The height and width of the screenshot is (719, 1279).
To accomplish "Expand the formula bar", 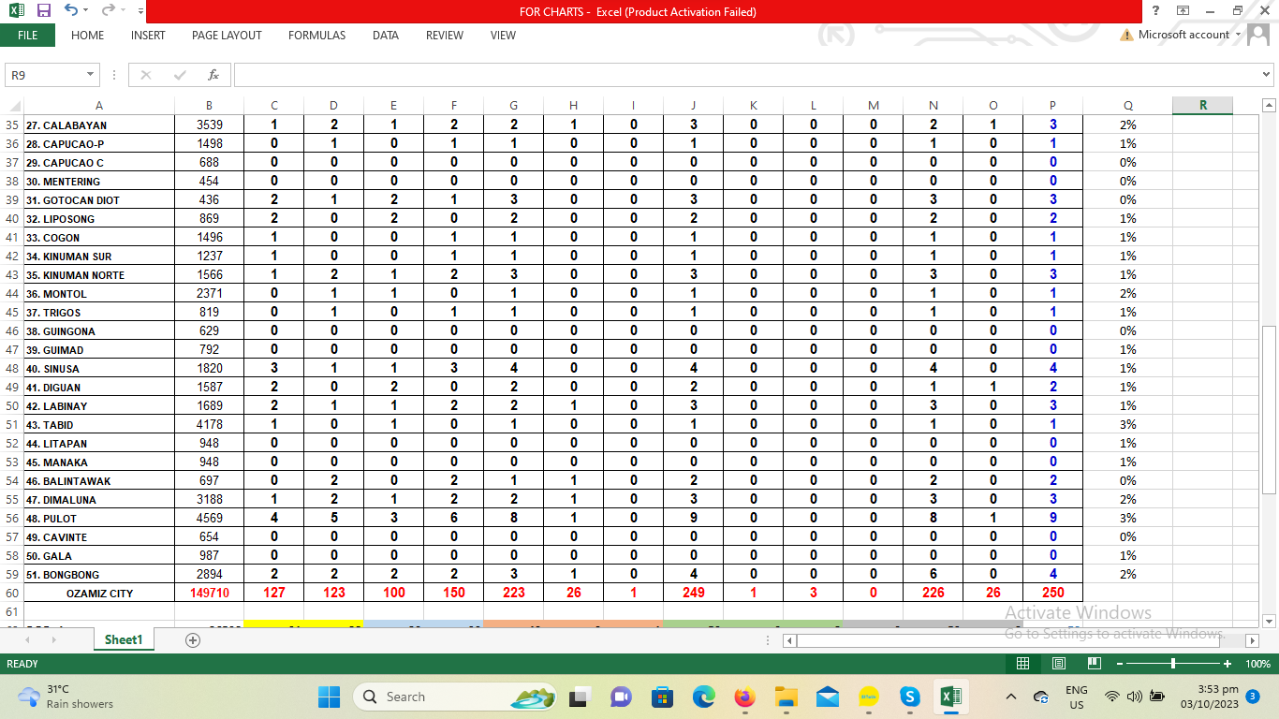I will pos(1267,75).
